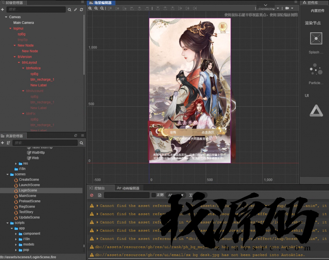Clear the console log
The image size is (329, 260).
click(92, 195)
